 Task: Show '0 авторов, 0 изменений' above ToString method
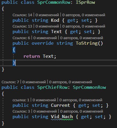(x=81, y=38)
